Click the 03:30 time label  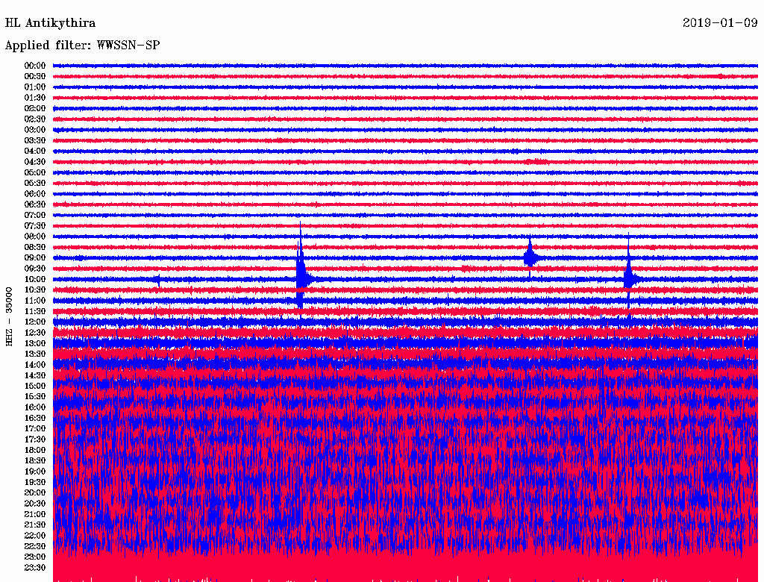point(35,140)
